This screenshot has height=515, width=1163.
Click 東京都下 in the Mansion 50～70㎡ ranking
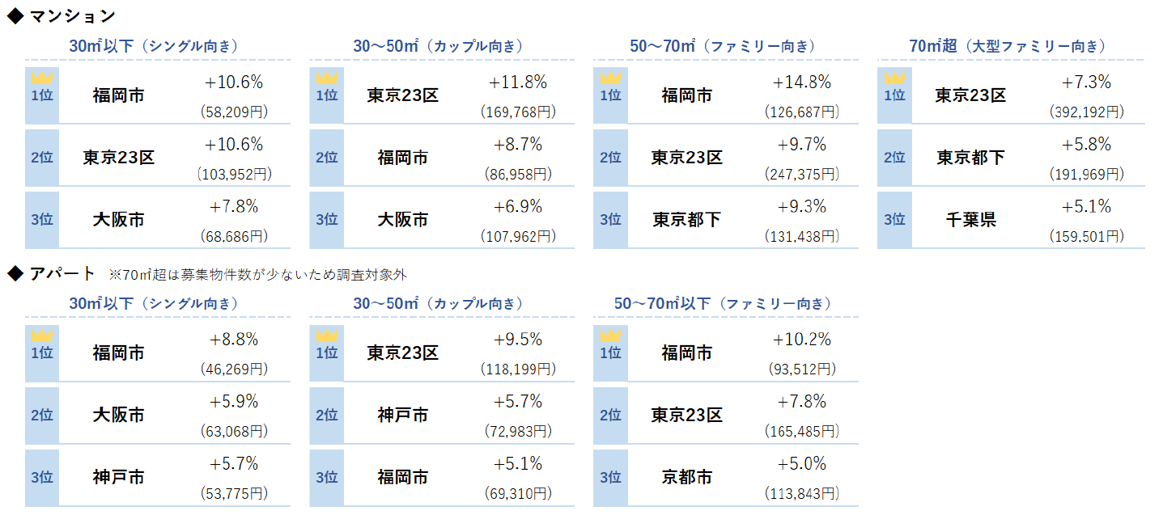coord(686,219)
